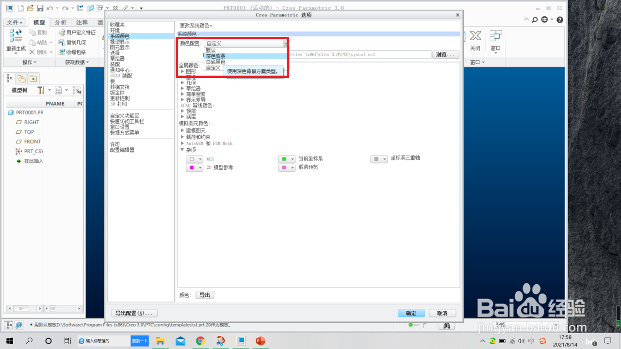The height and width of the screenshot is (349, 621).
Task: Expand the 草绘器 color group
Action: tap(182, 89)
